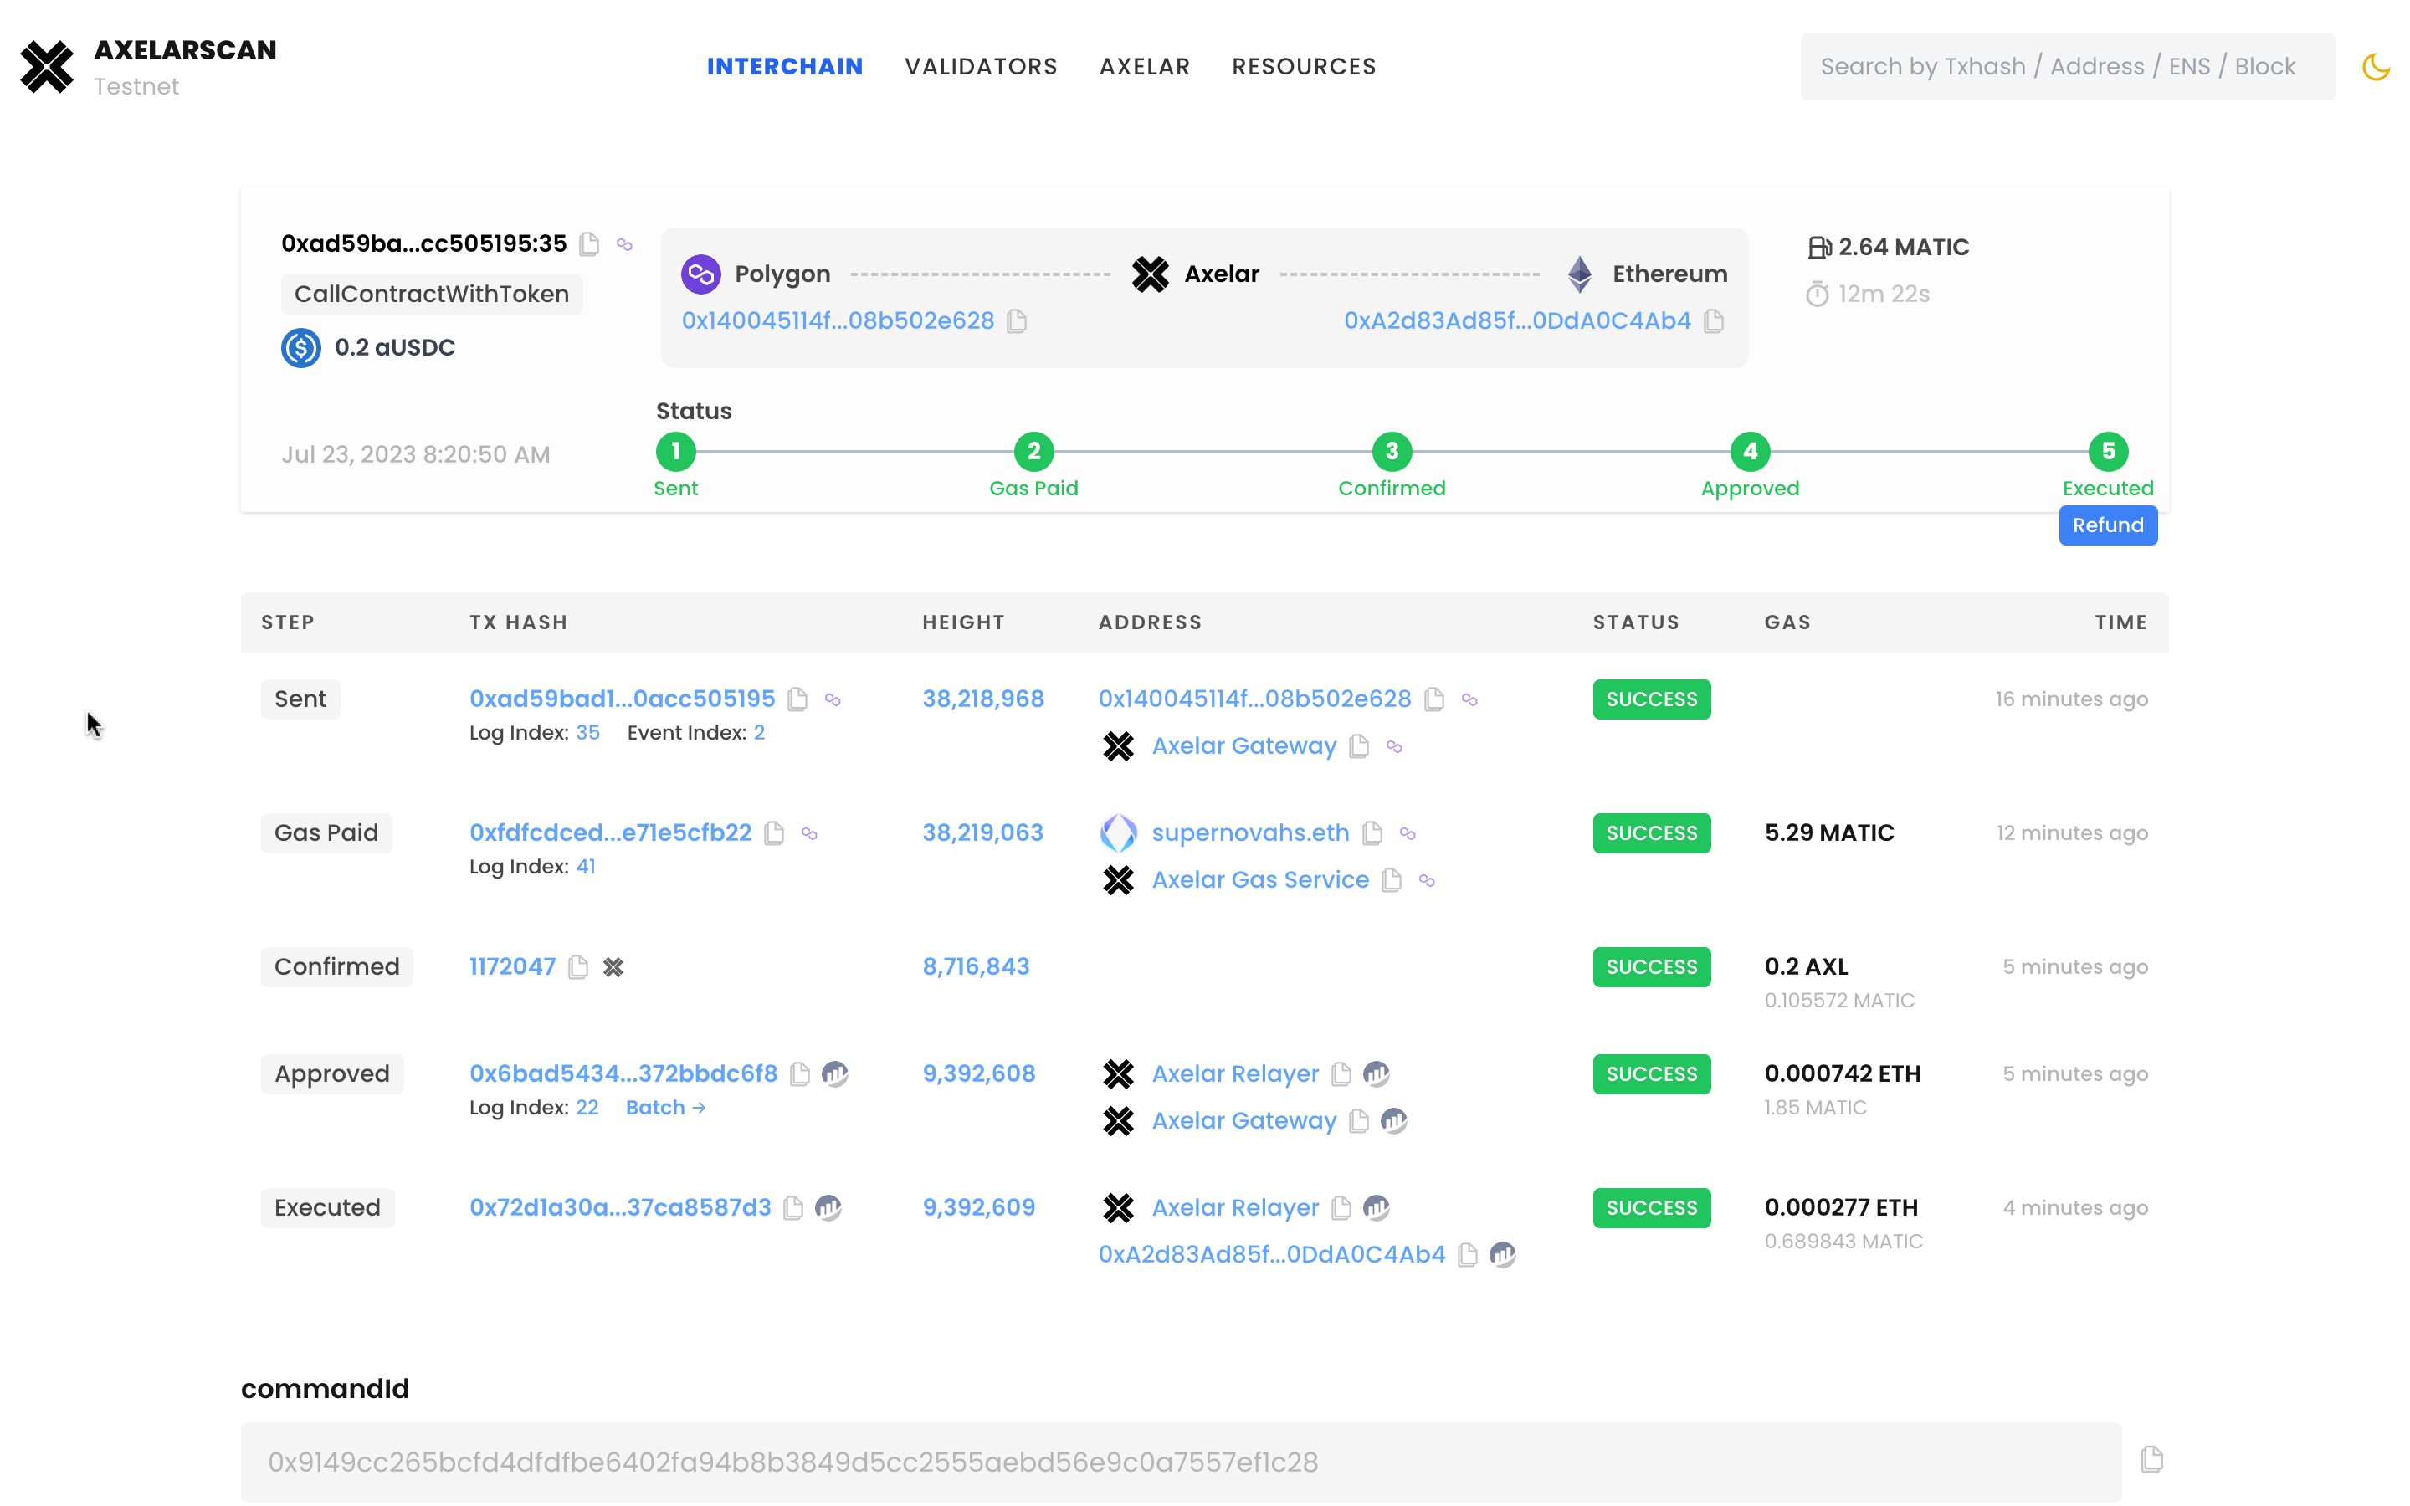Image resolution: width=2410 pixels, height=1506 pixels.
Task: Open Etherscan icon for Approved tx hash
Action: click(x=835, y=1073)
